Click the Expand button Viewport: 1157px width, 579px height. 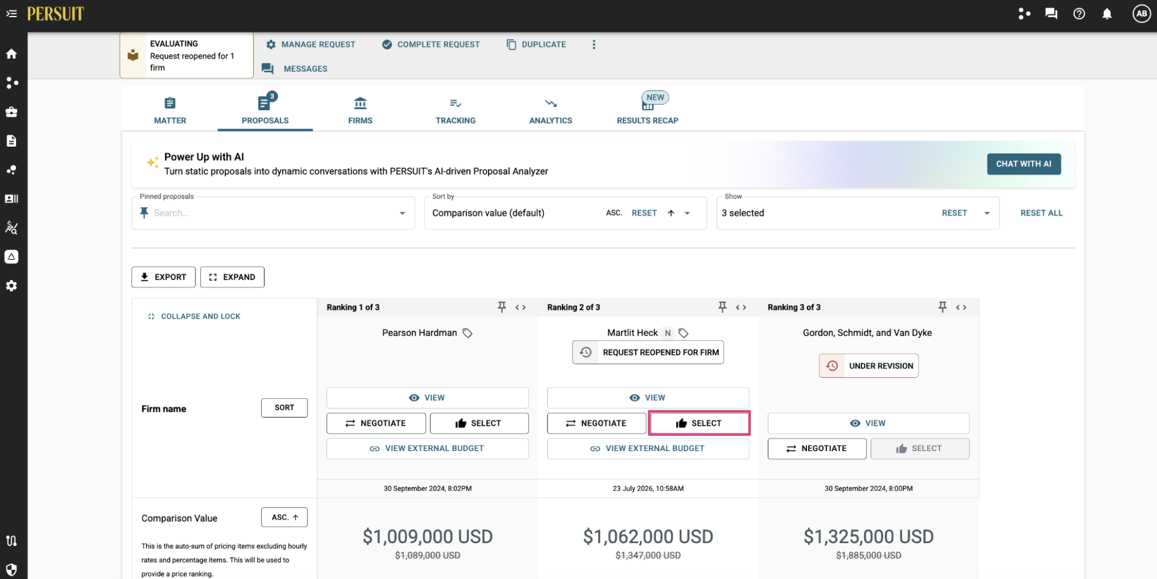(x=232, y=277)
